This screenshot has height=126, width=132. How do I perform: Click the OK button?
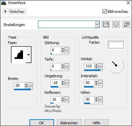point(42,123)
